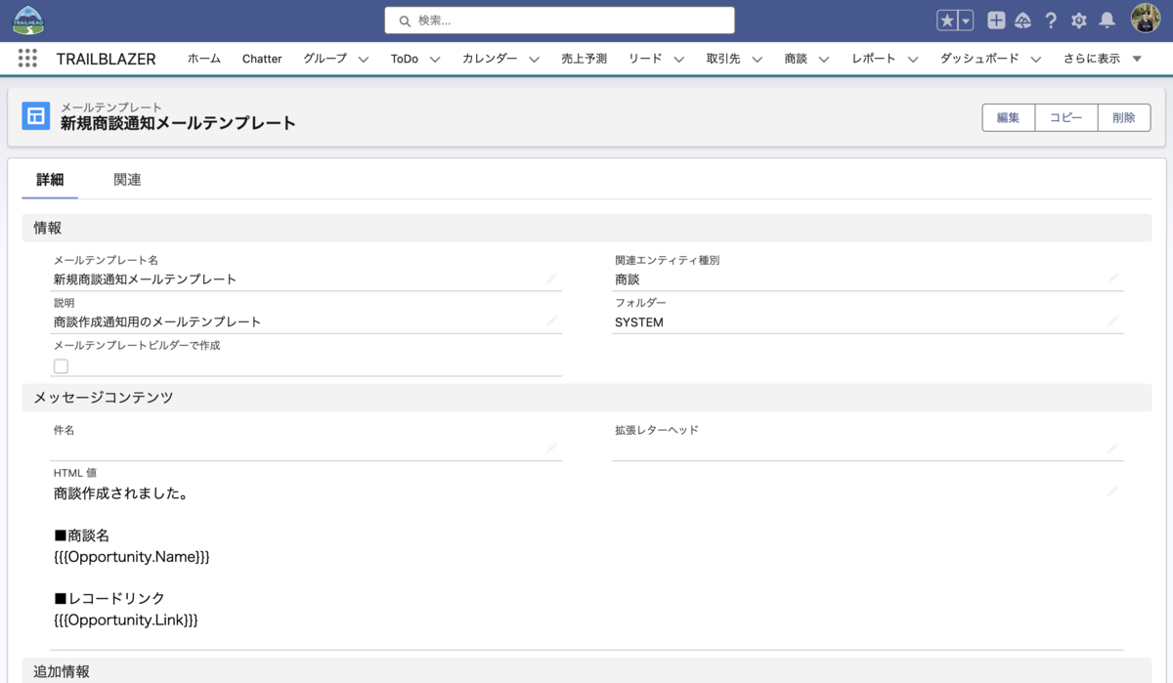Screen dimensions: 1173x683
Task: Open the setup gear icon
Action: click(1079, 21)
